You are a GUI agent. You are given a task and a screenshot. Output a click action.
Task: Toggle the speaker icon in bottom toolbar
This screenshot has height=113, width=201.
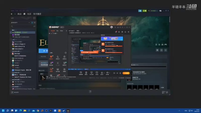(107, 73)
